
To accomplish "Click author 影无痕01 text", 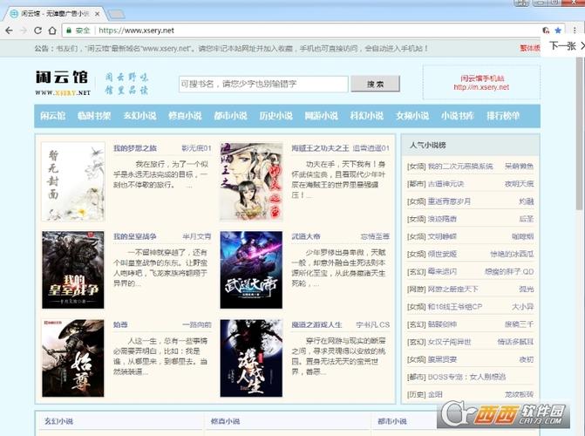I will pyautogui.click(x=196, y=148).
